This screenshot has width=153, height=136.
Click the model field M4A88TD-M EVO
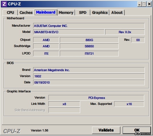point(69,32)
